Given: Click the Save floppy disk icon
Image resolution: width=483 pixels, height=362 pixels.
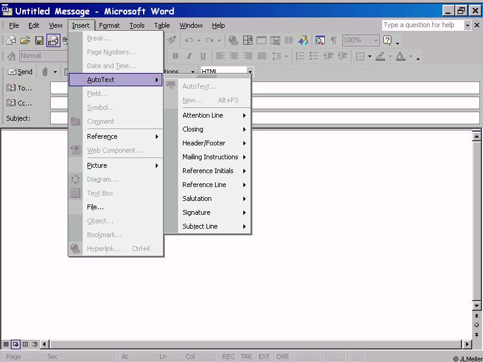Looking at the screenshot, I should pos(39,40).
